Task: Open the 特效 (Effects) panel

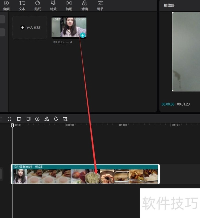Action: 53,5
